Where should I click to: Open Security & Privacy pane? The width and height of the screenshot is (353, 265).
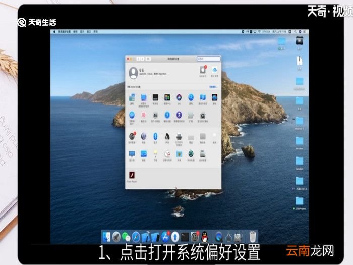pyautogui.click(x=203, y=116)
